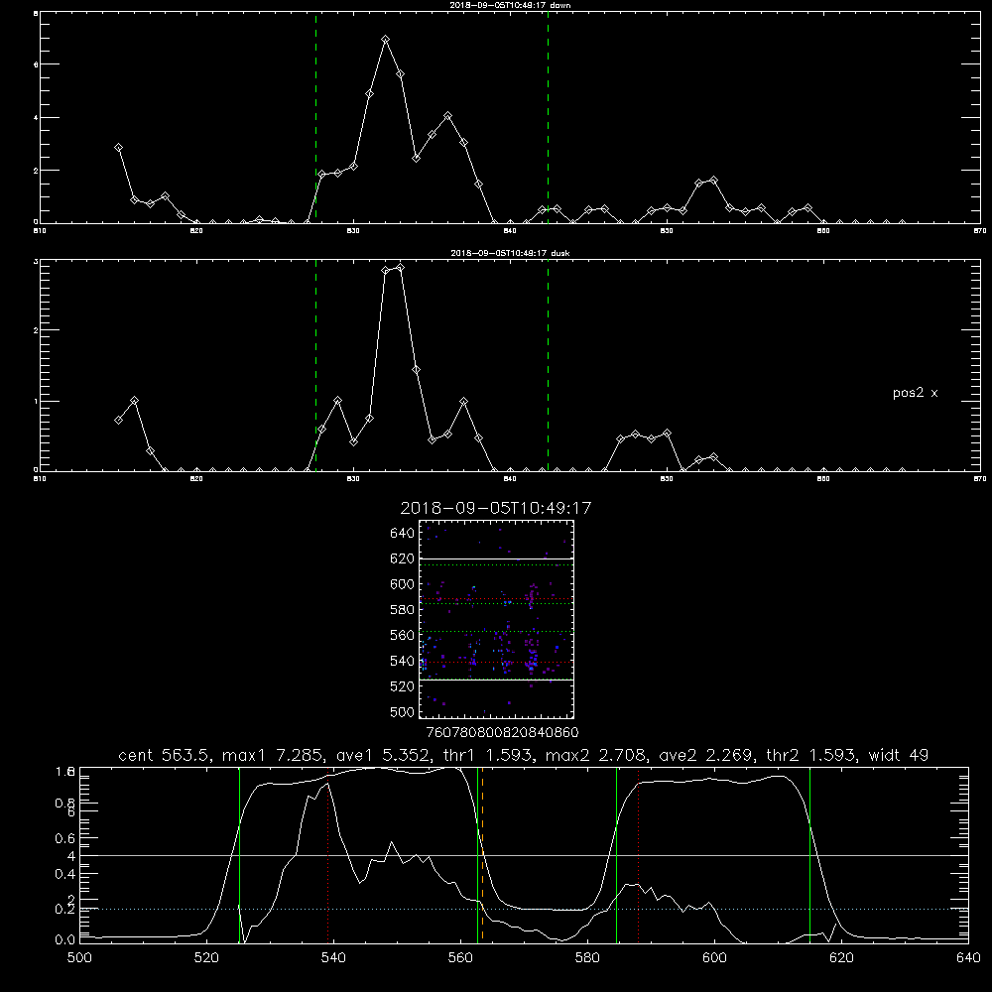Click the left green dashed line in dawn plot

315,118
